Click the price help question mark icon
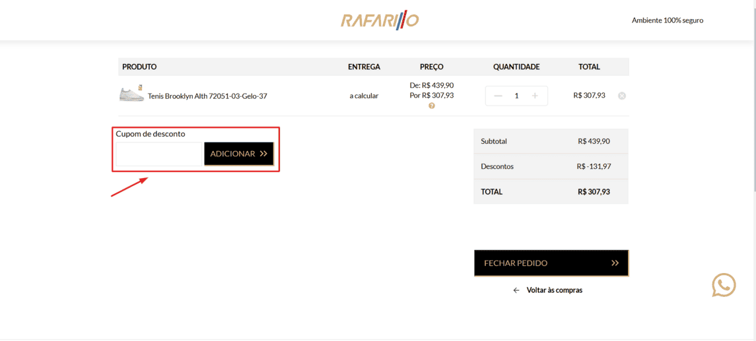The image size is (756, 341). [432, 106]
